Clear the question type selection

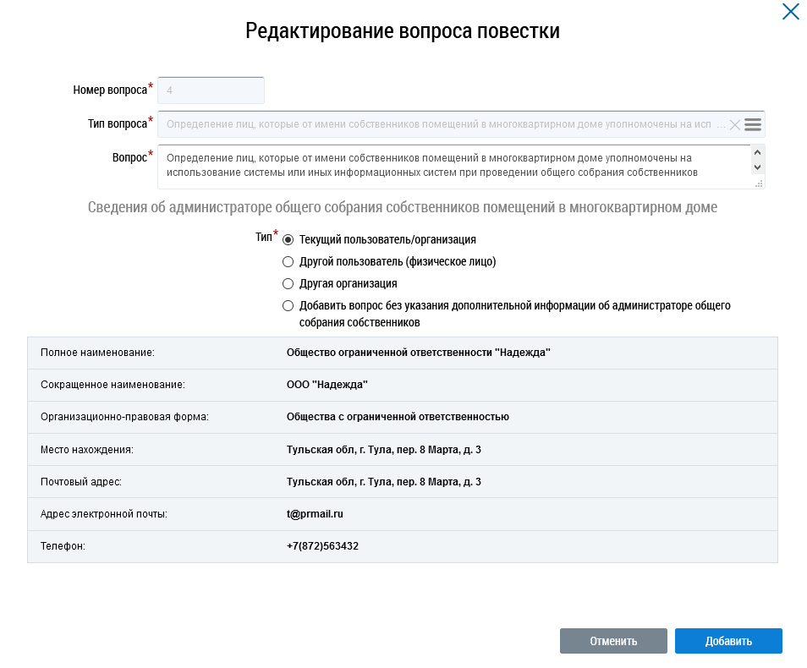pyautogui.click(x=734, y=125)
